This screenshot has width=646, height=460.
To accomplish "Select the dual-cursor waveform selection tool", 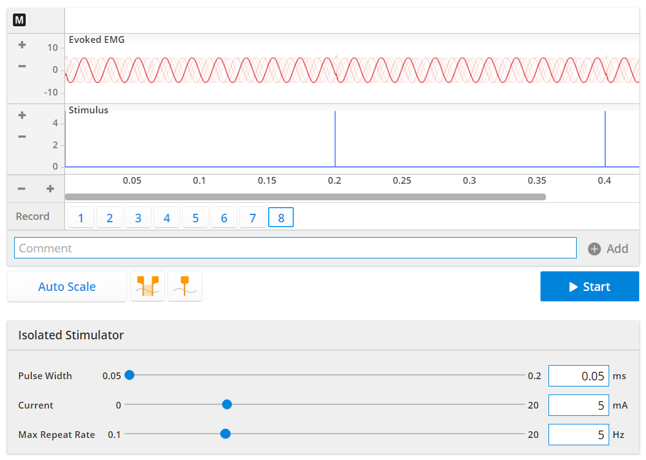I will [147, 286].
